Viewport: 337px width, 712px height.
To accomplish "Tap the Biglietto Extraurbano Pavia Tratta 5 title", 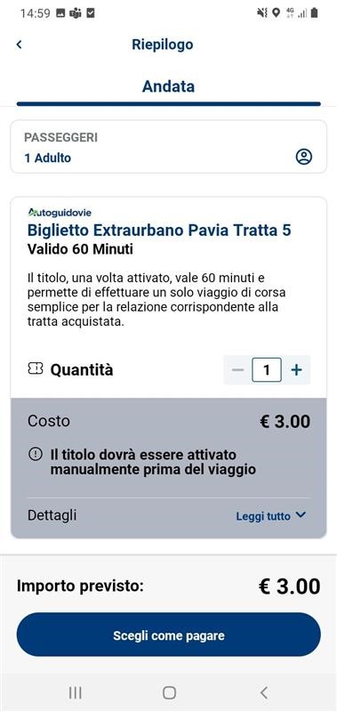I will point(159,231).
